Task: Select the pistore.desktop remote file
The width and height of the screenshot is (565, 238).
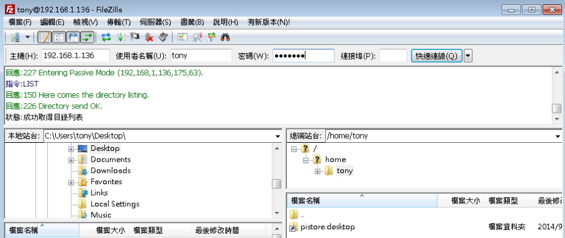Action: click(327, 227)
